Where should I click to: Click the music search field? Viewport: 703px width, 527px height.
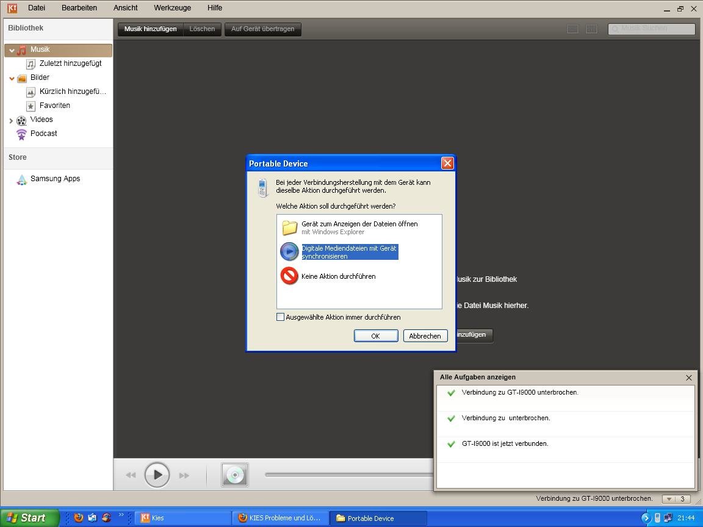[x=652, y=29]
